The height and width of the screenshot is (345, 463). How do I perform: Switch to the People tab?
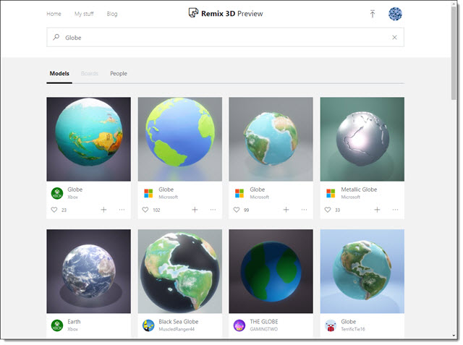pos(119,74)
